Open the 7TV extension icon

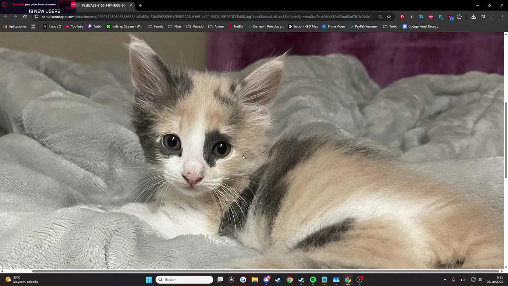coord(421,17)
